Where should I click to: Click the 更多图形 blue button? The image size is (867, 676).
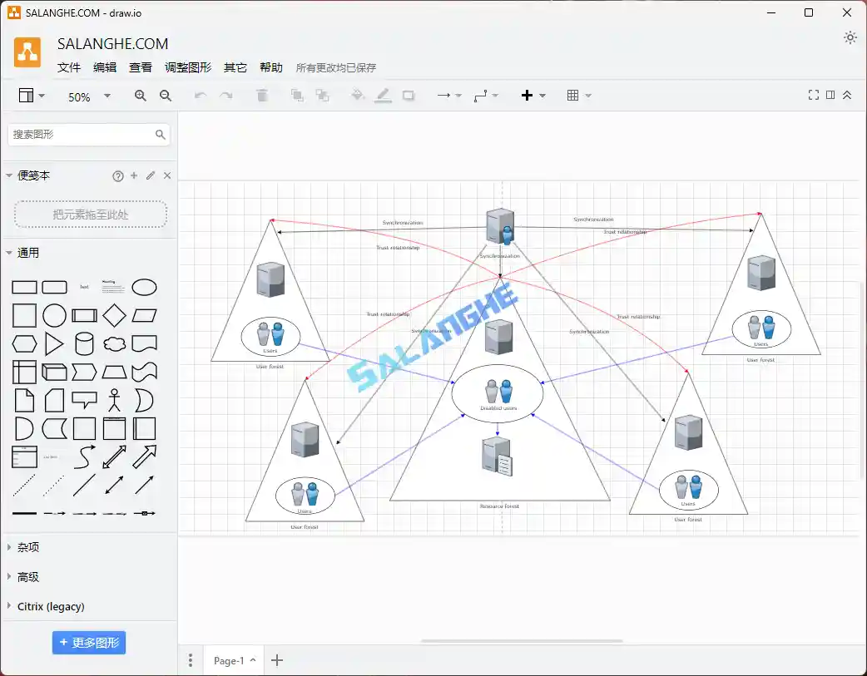tap(89, 642)
